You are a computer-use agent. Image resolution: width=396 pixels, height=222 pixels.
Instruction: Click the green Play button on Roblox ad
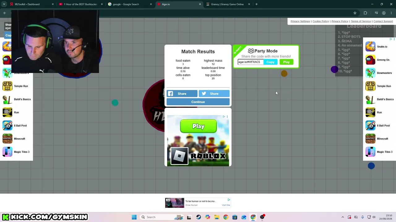[x=198, y=126]
